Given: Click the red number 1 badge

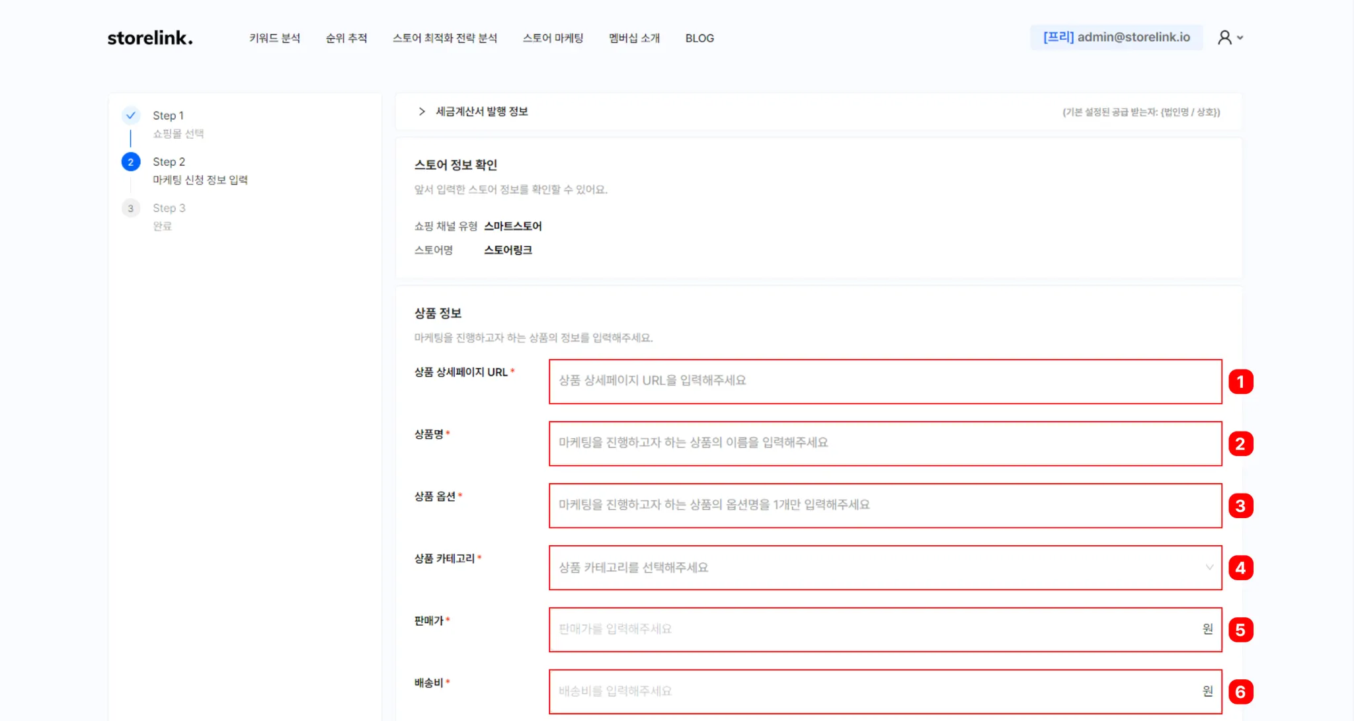Looking at the screenshot, I should pos(1240,381).
